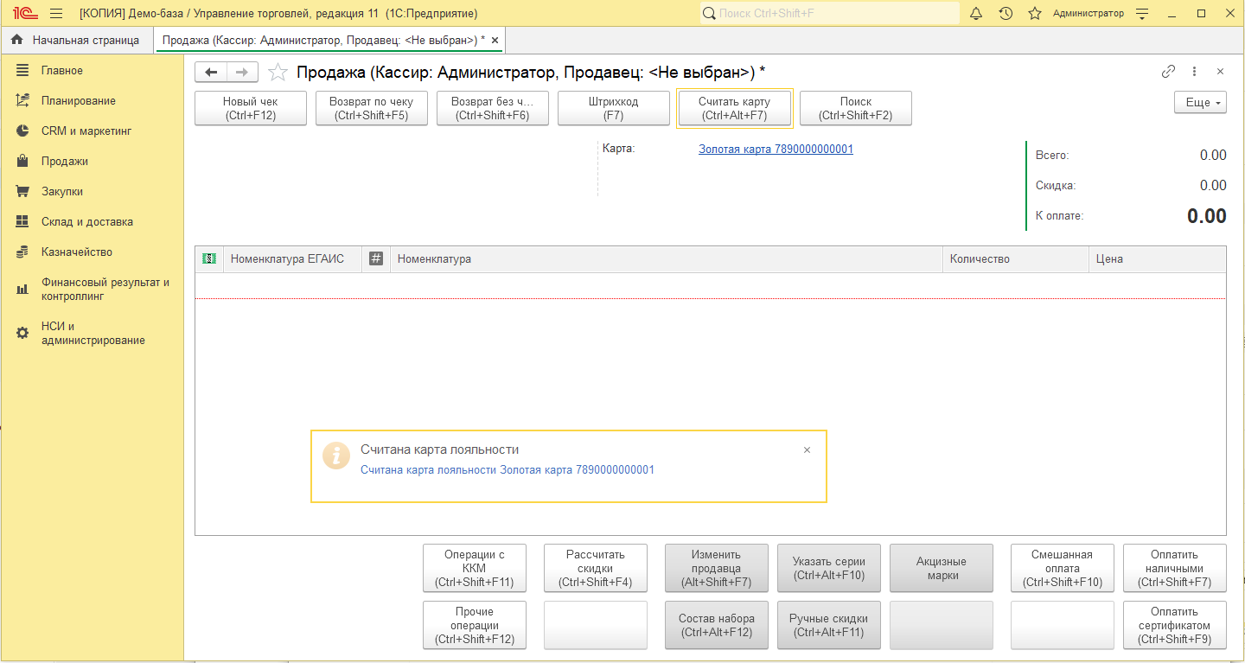The width and height of the screenshot is (1245, 663).
Task: Add this form to favorites star
Action: click(x=278, y=72)
